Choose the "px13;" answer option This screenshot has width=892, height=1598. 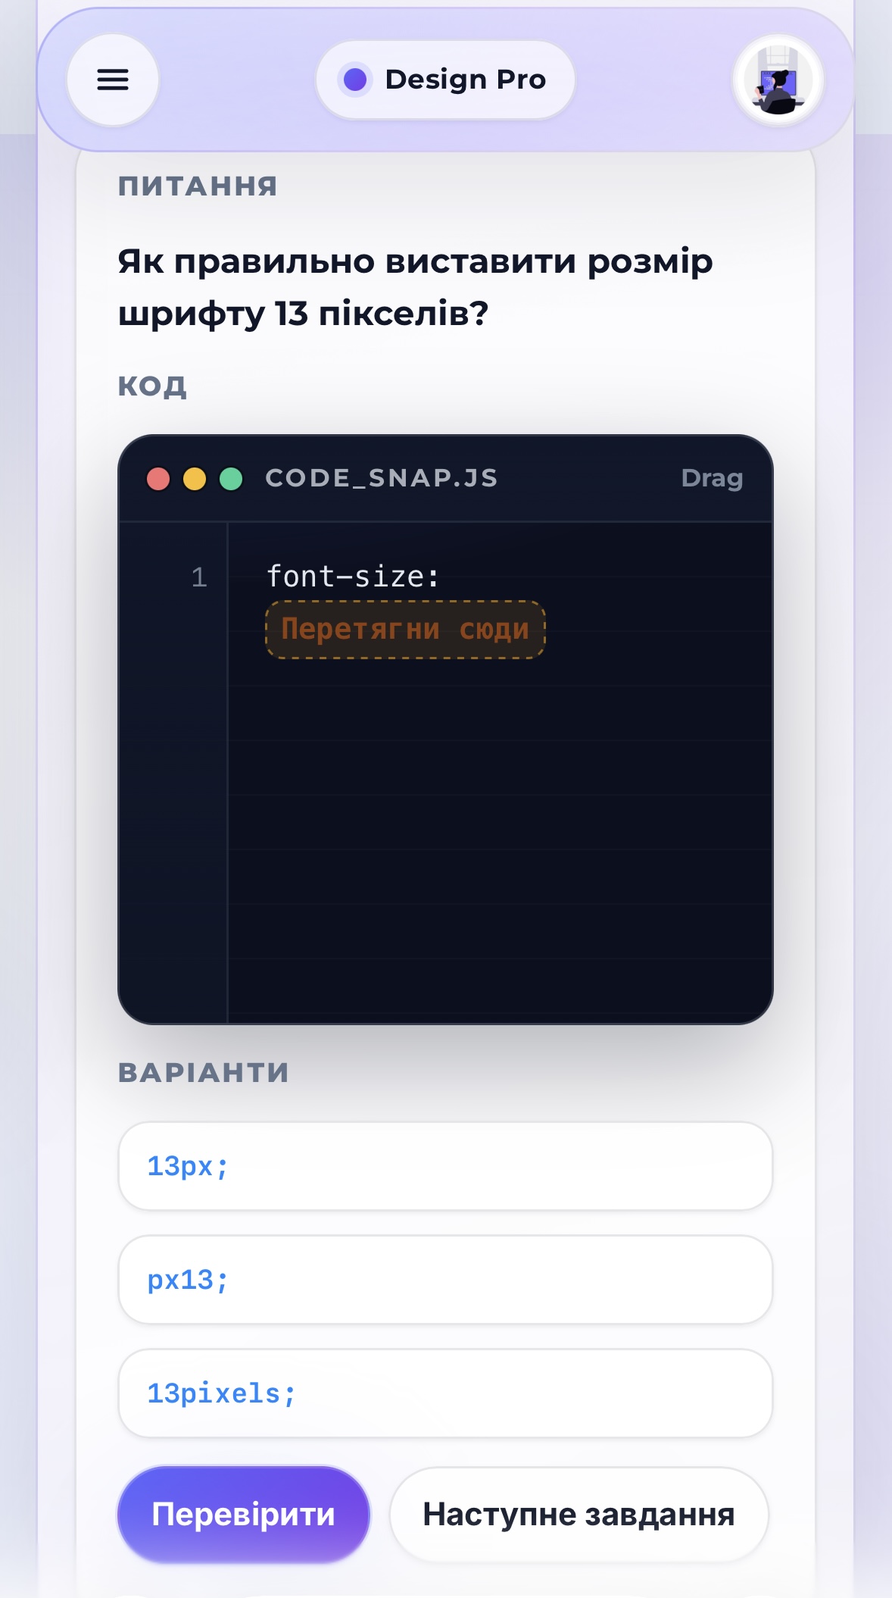(x=445, y=1280)
